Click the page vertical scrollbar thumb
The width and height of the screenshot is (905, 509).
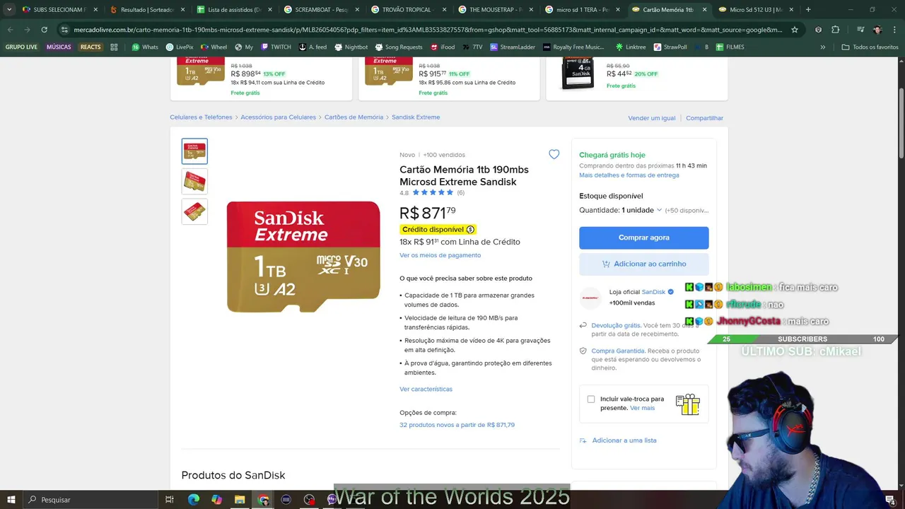coord(901,124)
